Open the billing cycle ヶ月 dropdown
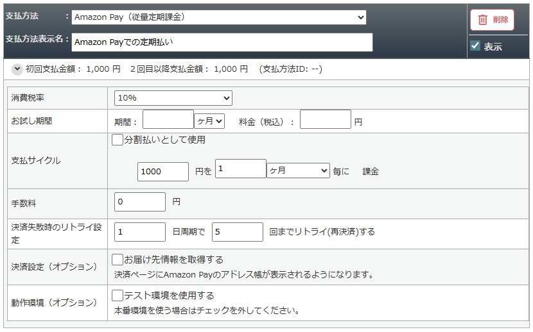 (x=298, y=170)
